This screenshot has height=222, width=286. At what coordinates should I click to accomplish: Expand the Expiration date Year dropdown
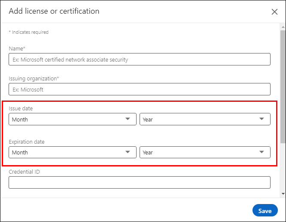click(x=205, y=152)
